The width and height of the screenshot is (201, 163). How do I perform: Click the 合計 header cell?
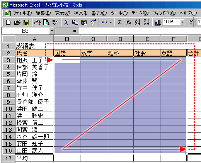click(x=194, y=53)
